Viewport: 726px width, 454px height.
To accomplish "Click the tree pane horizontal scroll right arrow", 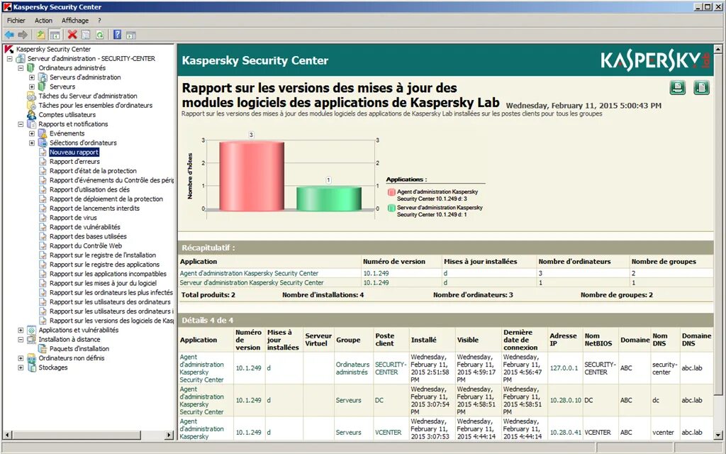I will 169,435.
